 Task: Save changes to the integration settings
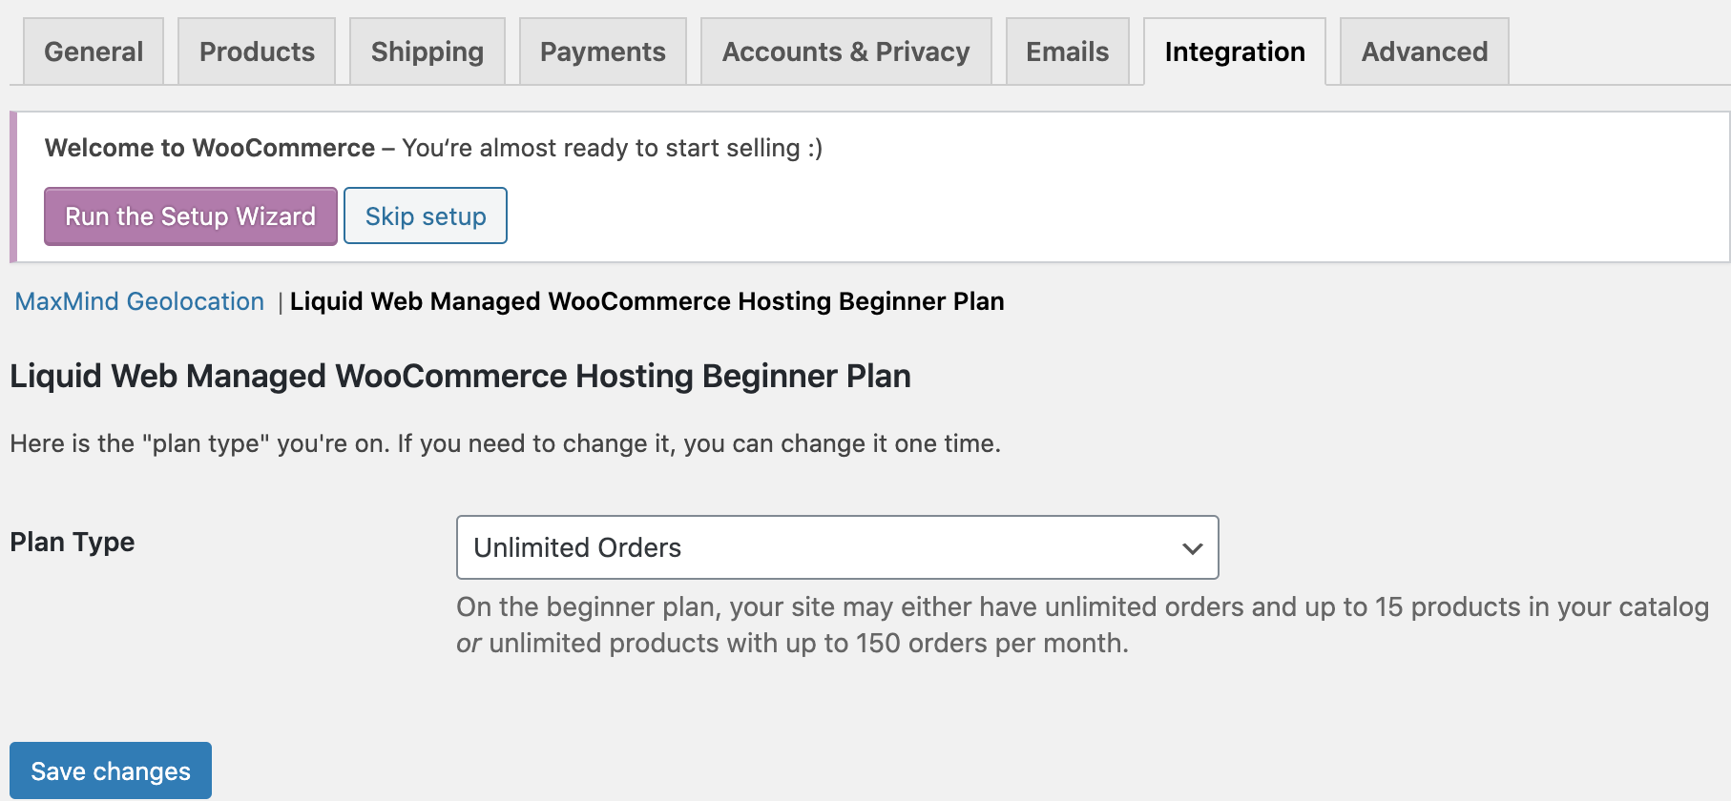[111, 770]
